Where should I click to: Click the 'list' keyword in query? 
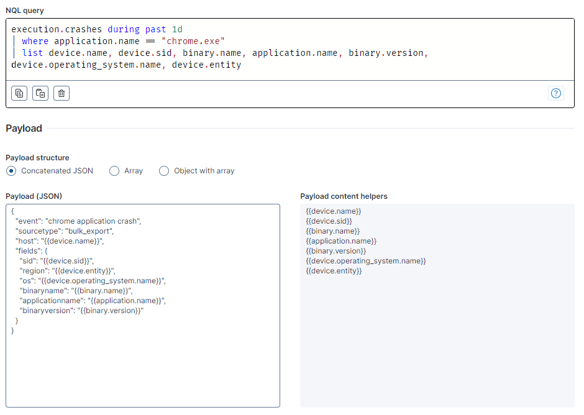(32, 53)
